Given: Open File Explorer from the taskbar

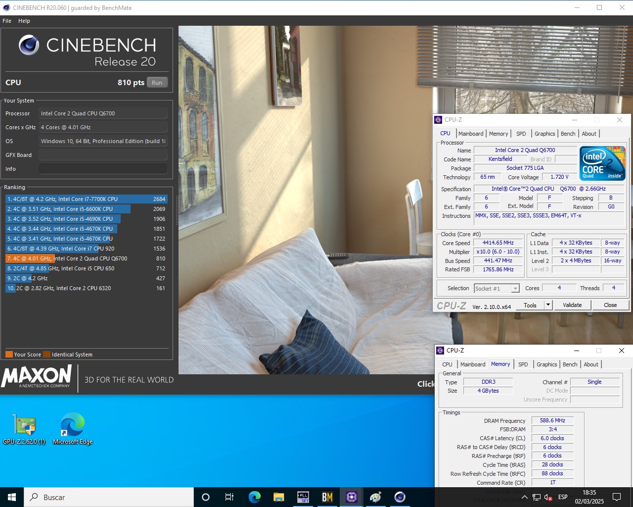Looking at the screenshot, I should click(x=278, y=497).
